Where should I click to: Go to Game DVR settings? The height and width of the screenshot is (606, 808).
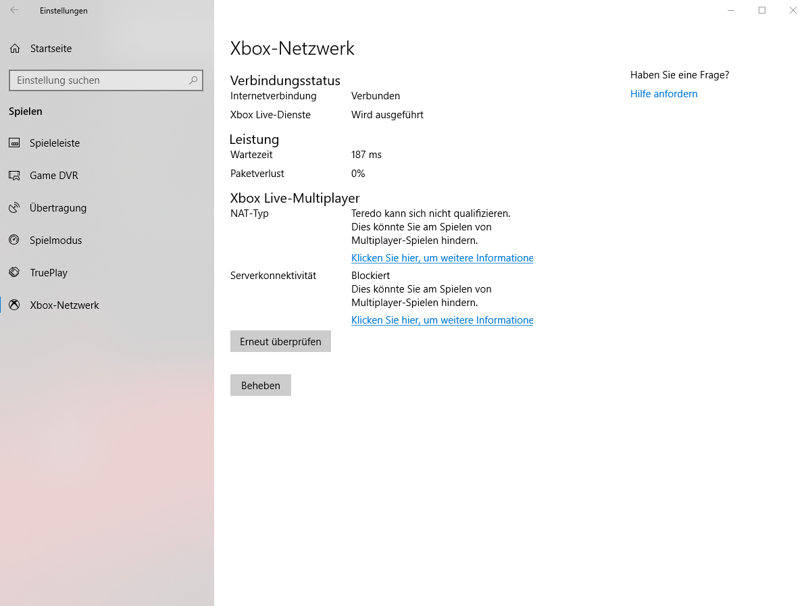tap(107, 175)
